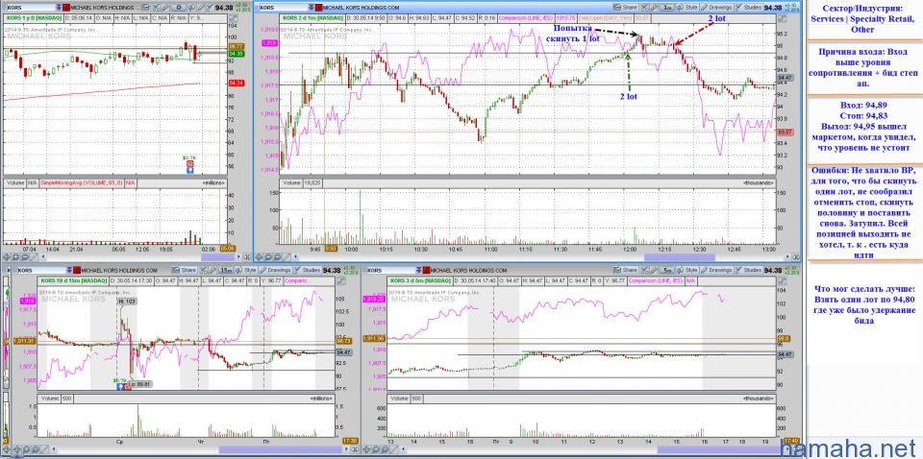Click the KORS symbol field in the 5m chart
The image size is (923, 459).
point(391,270)
